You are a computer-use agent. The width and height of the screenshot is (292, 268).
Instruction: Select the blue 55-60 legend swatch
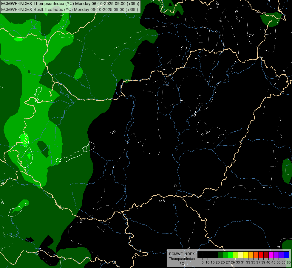click(x=286, y=255)
